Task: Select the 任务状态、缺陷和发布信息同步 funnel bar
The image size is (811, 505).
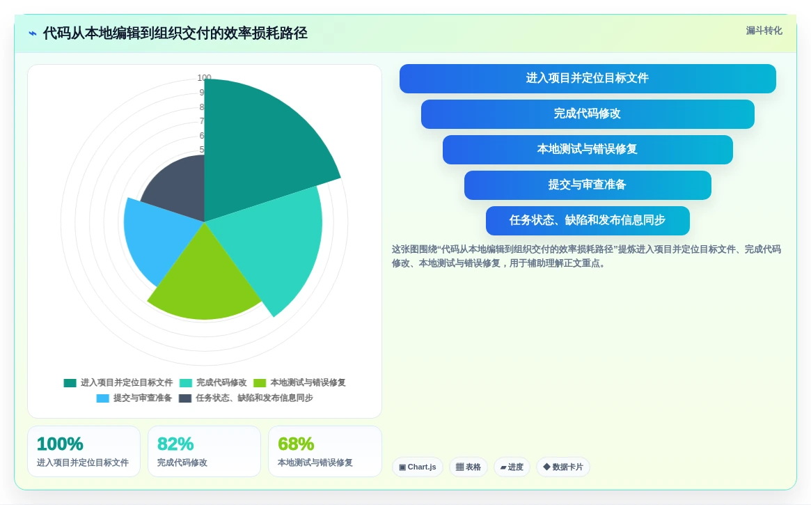Action: click(588, 221)
